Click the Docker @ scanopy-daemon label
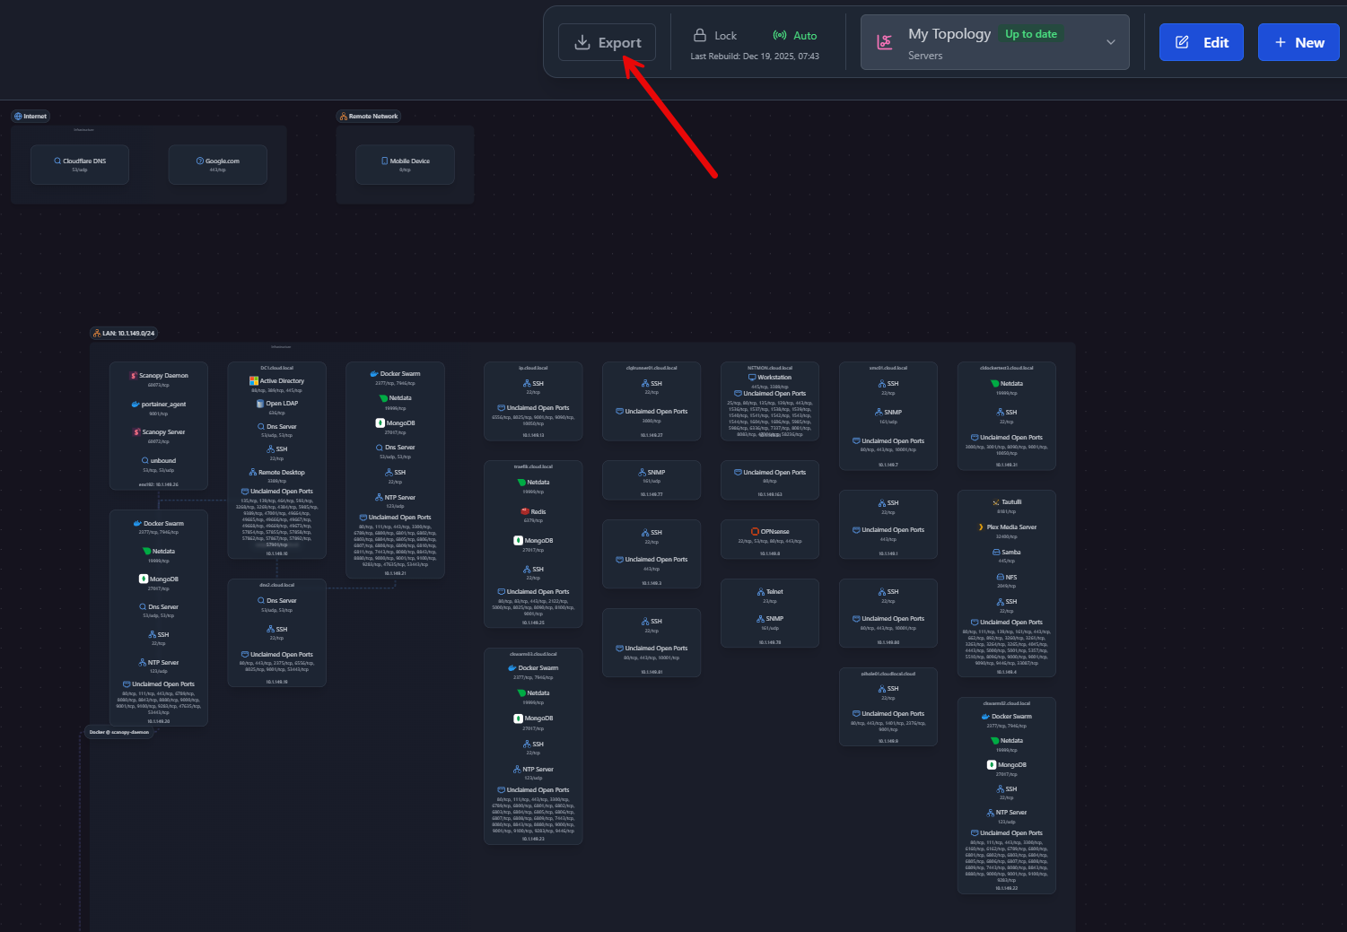Image resolution: width=1347 pixels, height=932 pixels. pyautogui.click(x=119, y=732)
